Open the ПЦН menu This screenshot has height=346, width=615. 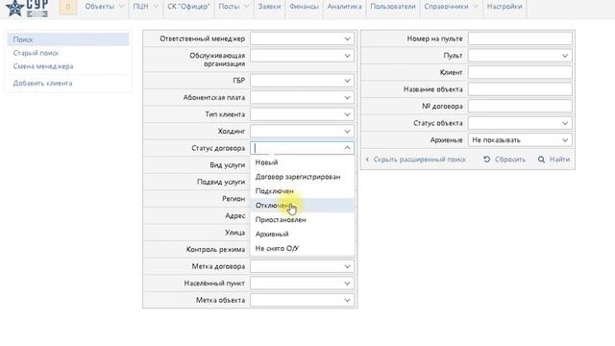[x=145, y=7]
